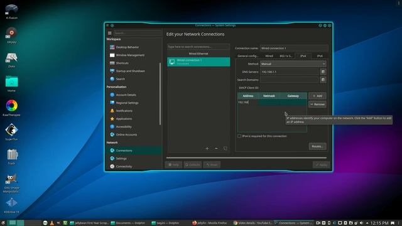Viewport: 402px width, 226px height.
Task: Open Account Details settings
Action: tap(126, 95)
